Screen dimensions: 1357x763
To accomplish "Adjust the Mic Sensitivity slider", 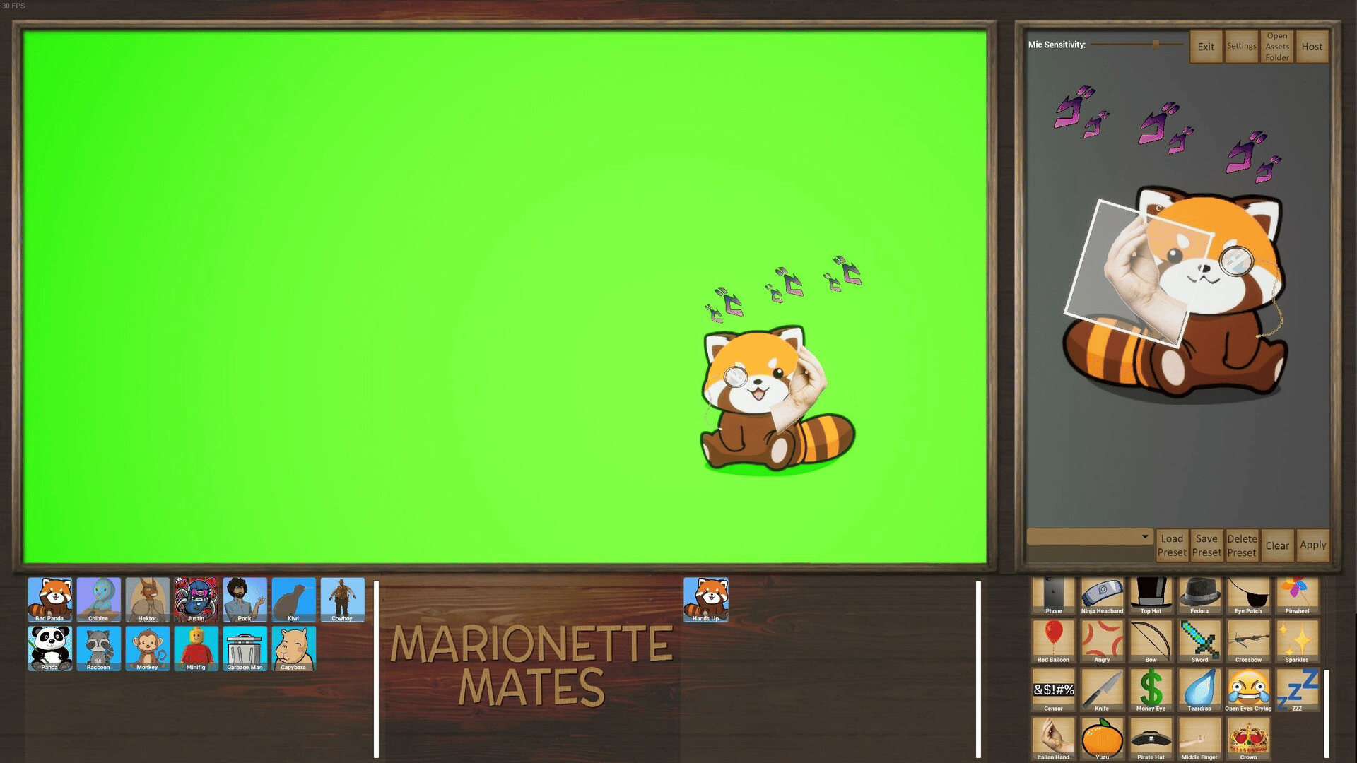I will tap(1156, 45).
